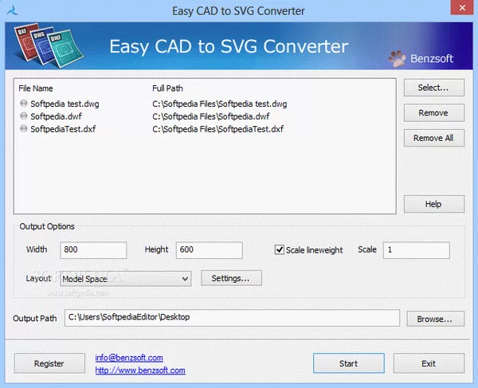The width and height of the screenshot is (478, 388).
Task: Click the Remove All button
Action: [434, 138]
